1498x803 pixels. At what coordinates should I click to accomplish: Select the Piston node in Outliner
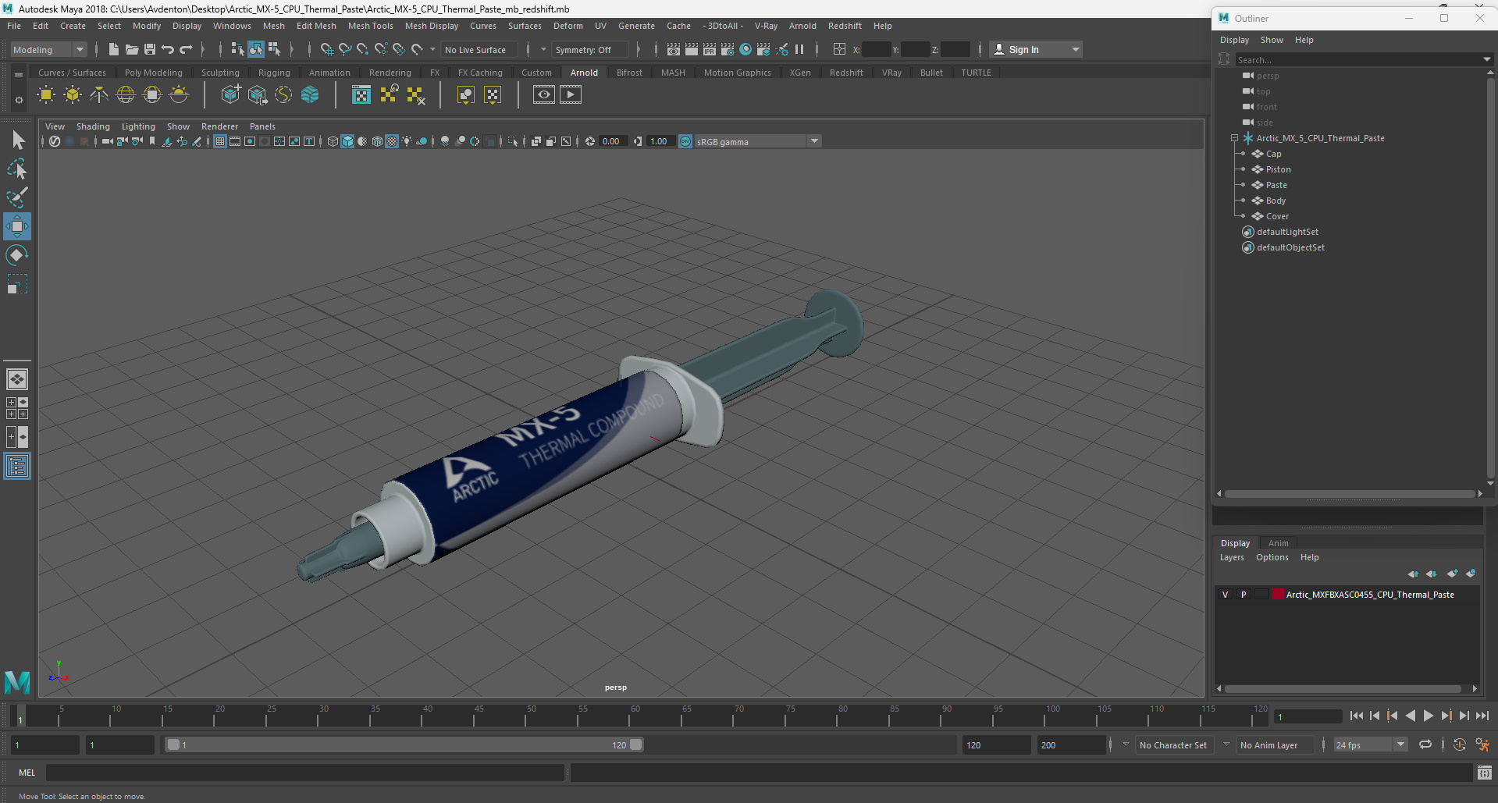pos(1278,169)
